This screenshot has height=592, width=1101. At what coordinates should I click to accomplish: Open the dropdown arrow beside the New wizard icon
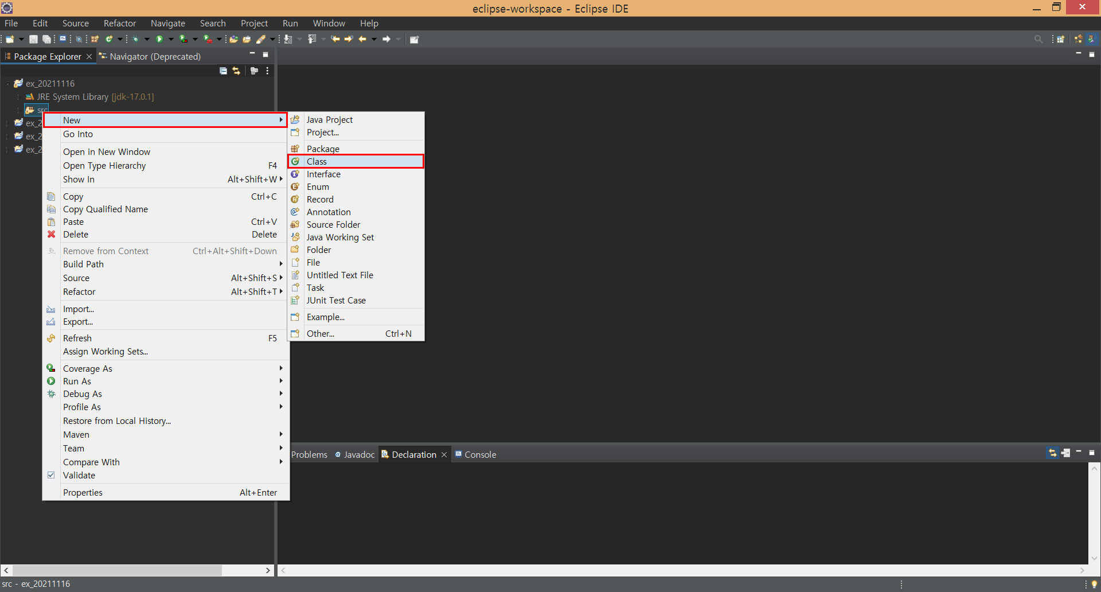(21, 39)
